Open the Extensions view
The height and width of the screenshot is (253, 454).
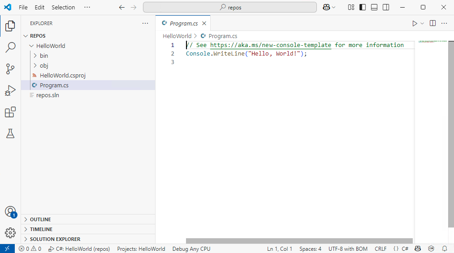click(10, 112)
